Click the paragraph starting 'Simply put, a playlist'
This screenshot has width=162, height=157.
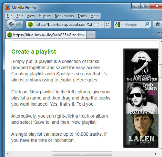[59, 71]
